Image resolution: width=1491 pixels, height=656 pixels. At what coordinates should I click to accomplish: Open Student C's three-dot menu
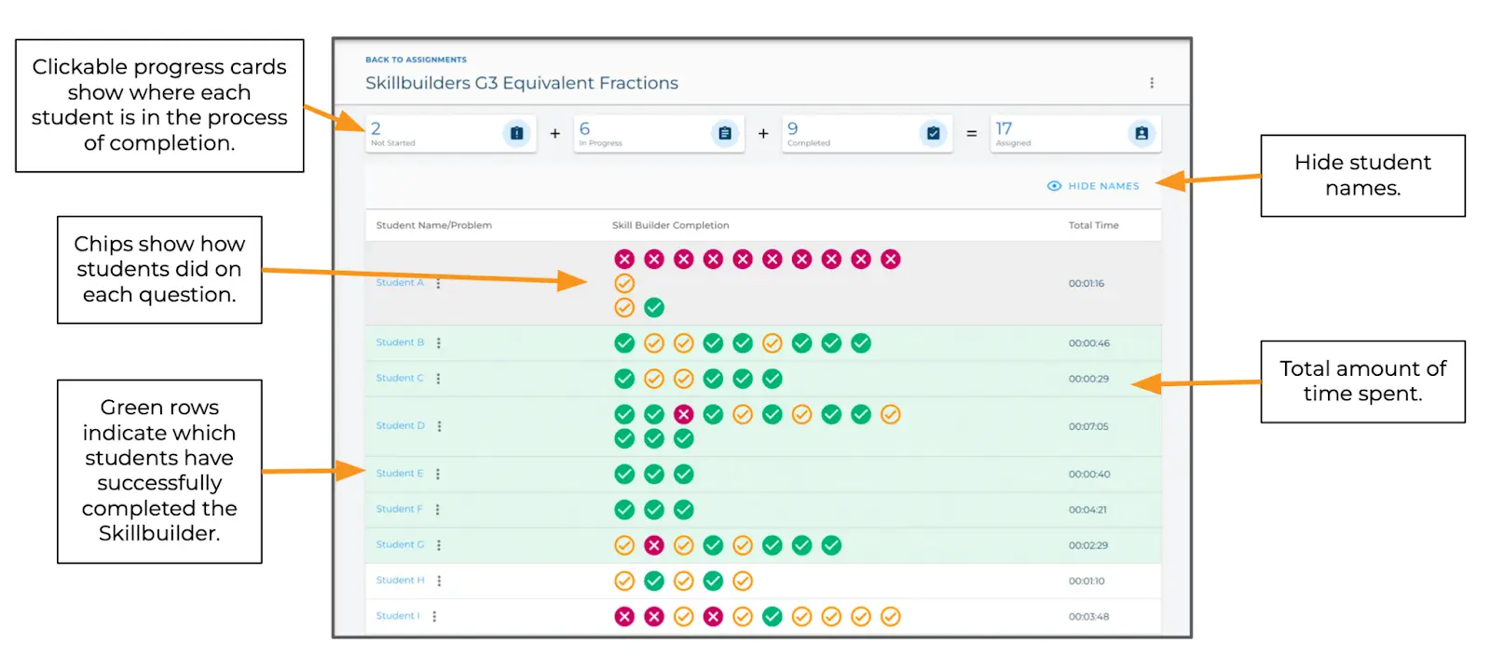438,379
